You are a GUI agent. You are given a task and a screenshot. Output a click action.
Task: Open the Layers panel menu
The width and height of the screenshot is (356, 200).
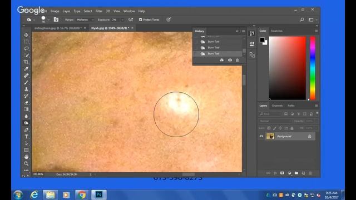click(317, 106)
